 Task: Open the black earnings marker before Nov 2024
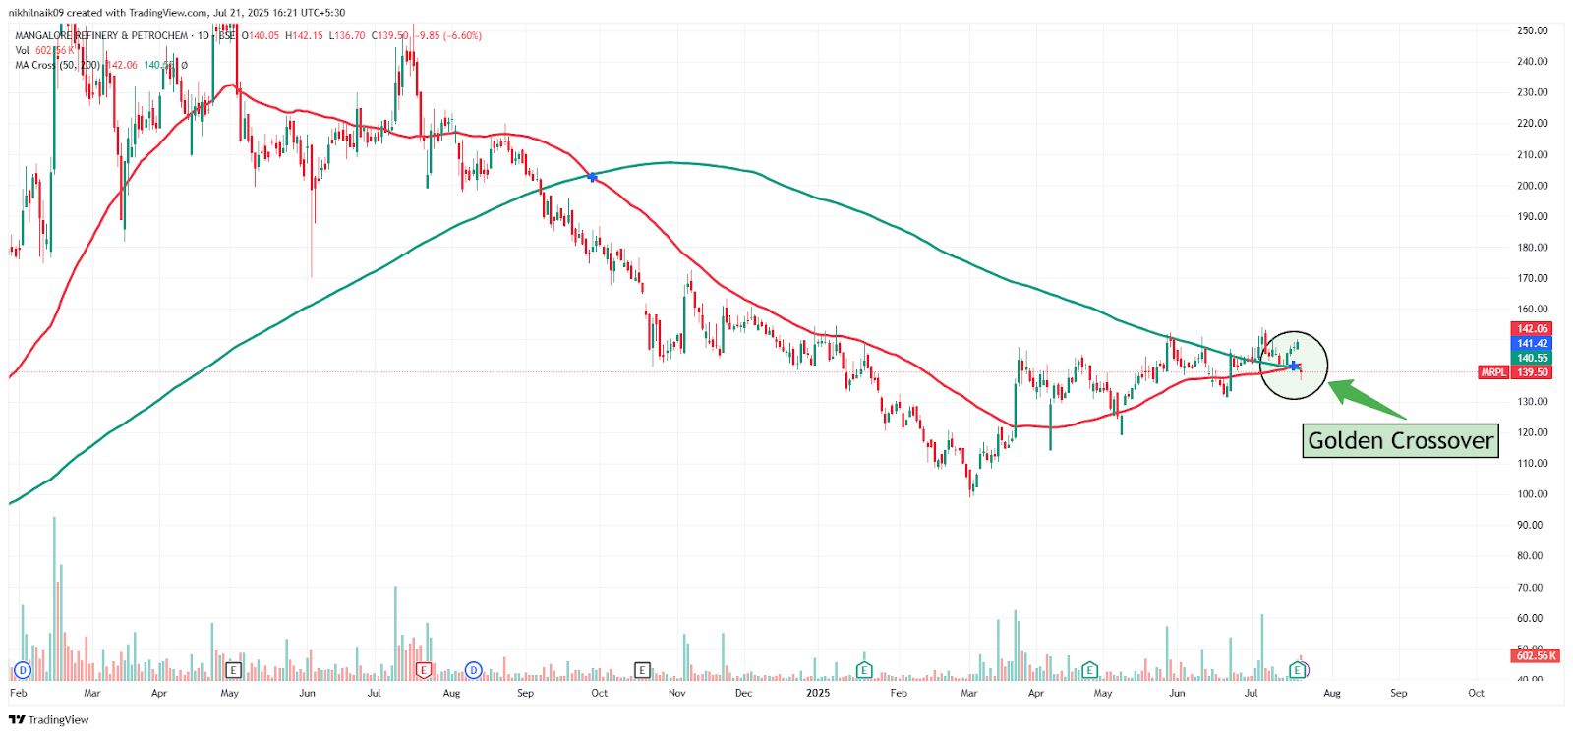[642, 670]
